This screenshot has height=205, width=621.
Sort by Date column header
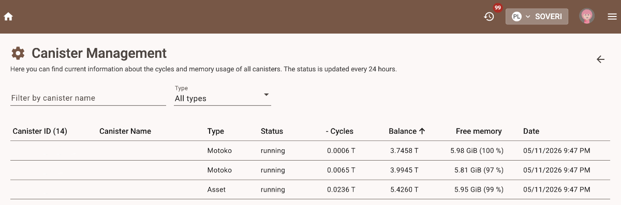tap(531, 131)
